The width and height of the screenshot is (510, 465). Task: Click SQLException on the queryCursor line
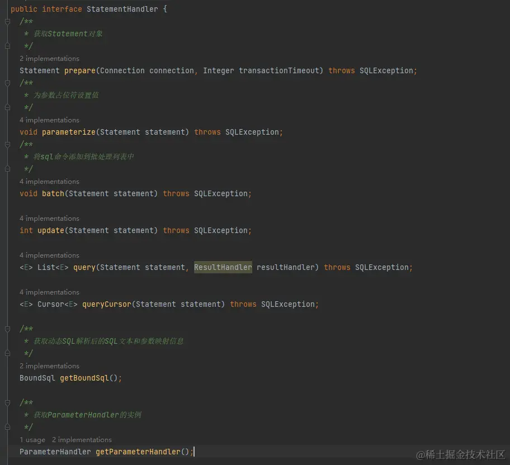click(288, 305)
